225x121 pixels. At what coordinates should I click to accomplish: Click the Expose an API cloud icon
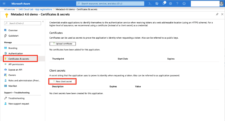click(x=5, y=70)
